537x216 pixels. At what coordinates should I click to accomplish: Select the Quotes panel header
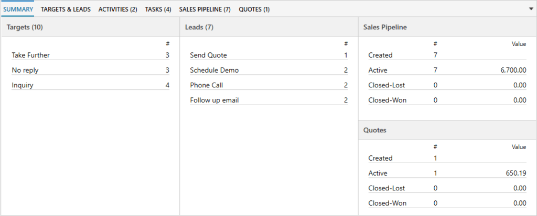pos(447,130)
